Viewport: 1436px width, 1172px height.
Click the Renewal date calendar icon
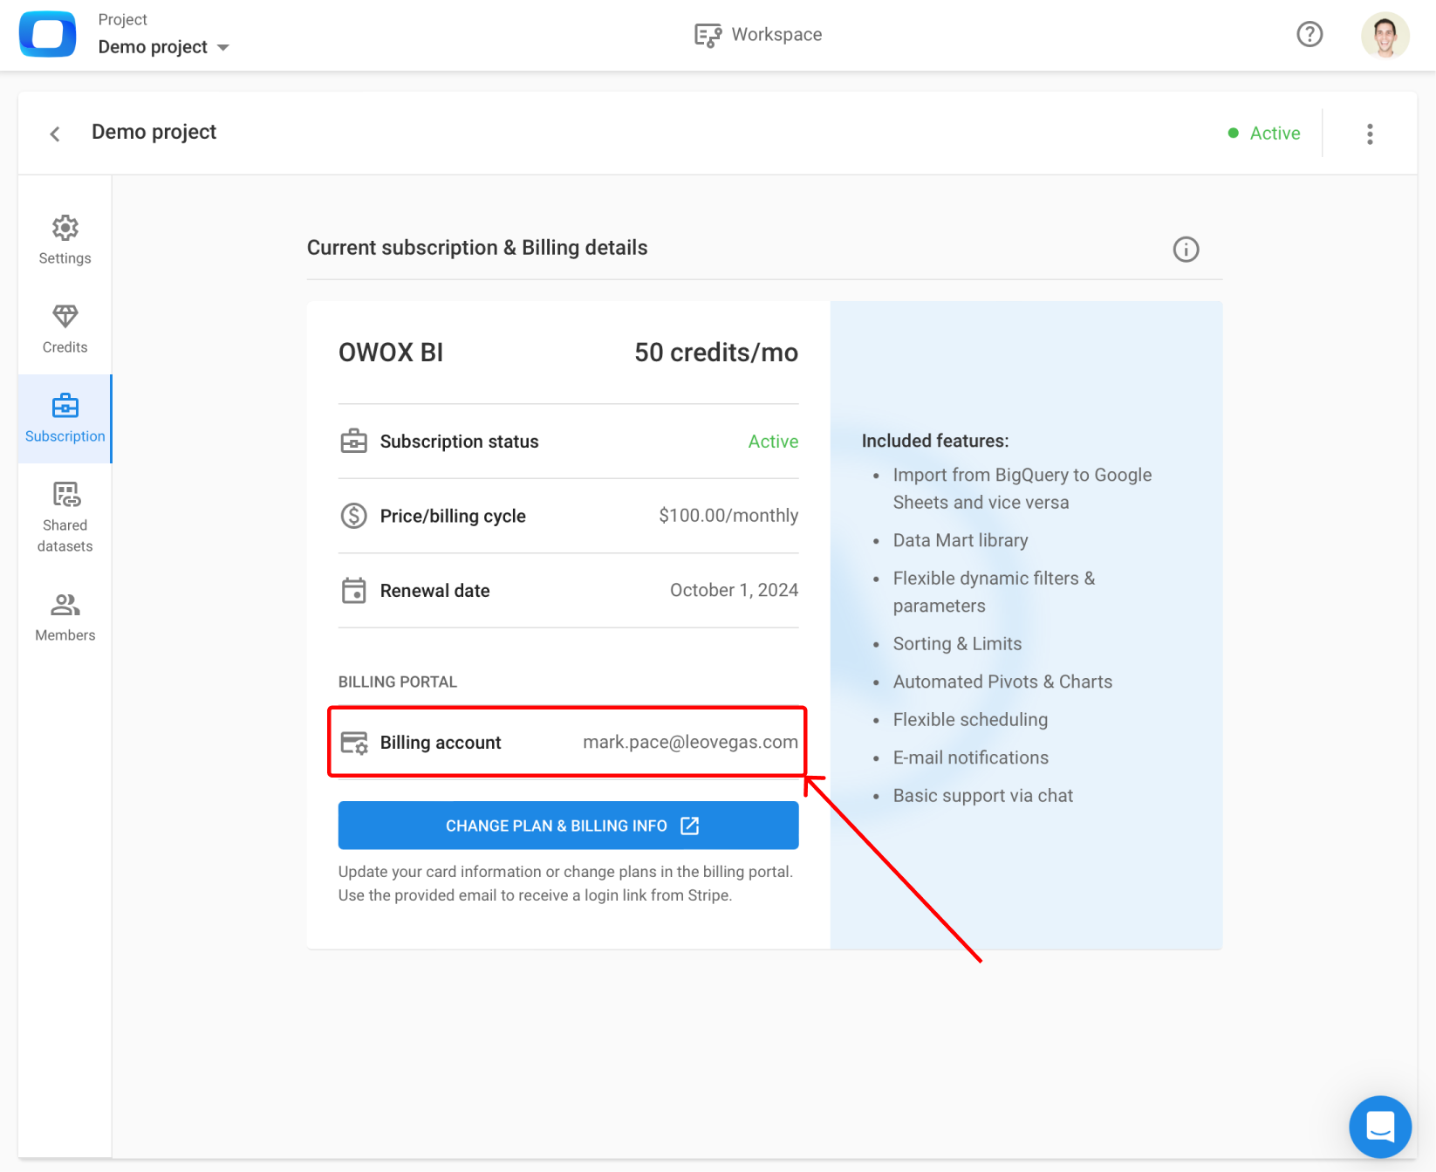pos(353,591)
